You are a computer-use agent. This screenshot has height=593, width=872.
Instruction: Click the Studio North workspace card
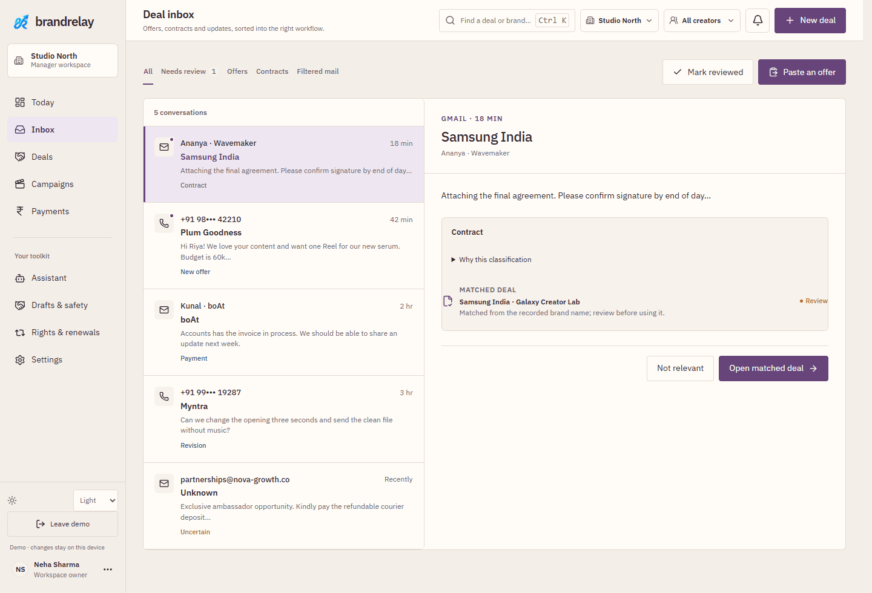pos(62,61)
